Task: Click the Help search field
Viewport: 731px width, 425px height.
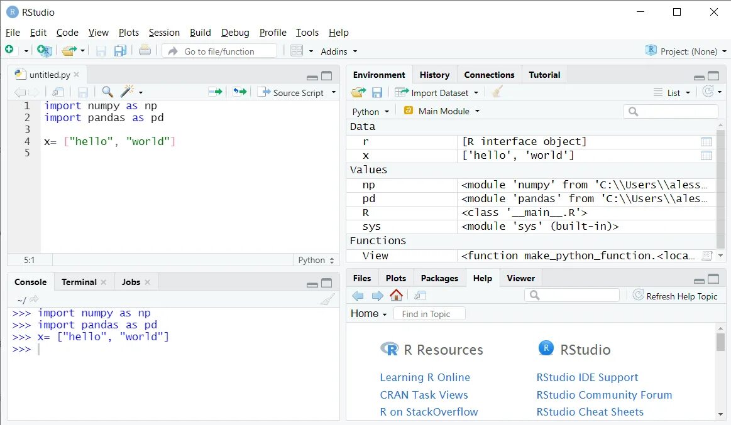Action: point(572,295)
